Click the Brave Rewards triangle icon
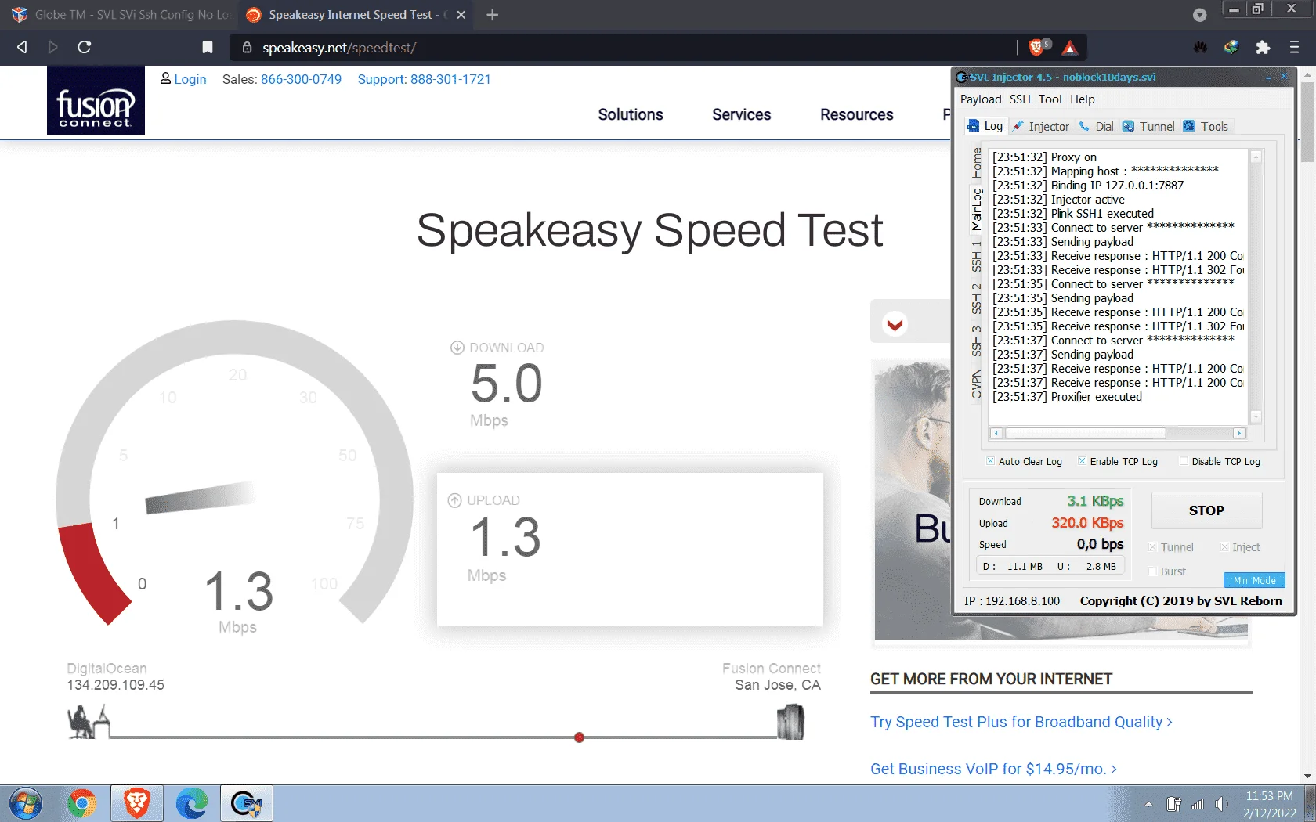1316x822 pixels. point(1070,48)
